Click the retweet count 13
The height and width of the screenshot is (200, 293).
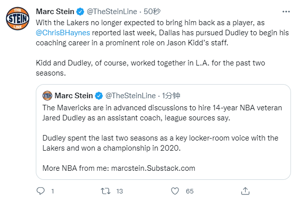point(120,191)
